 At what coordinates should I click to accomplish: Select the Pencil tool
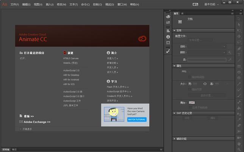pyautogui.click(x=239, y=84)
